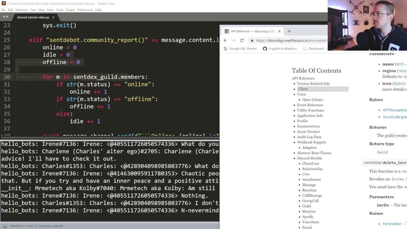Click the Sublime Text app icon in title bar
The width and height of the screenshot is (407, 229).
3,3
